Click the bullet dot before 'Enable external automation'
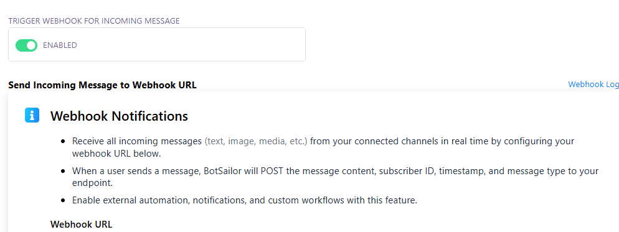Image resolution: width=619 pixels, height=232 pixels. (63, 200)
